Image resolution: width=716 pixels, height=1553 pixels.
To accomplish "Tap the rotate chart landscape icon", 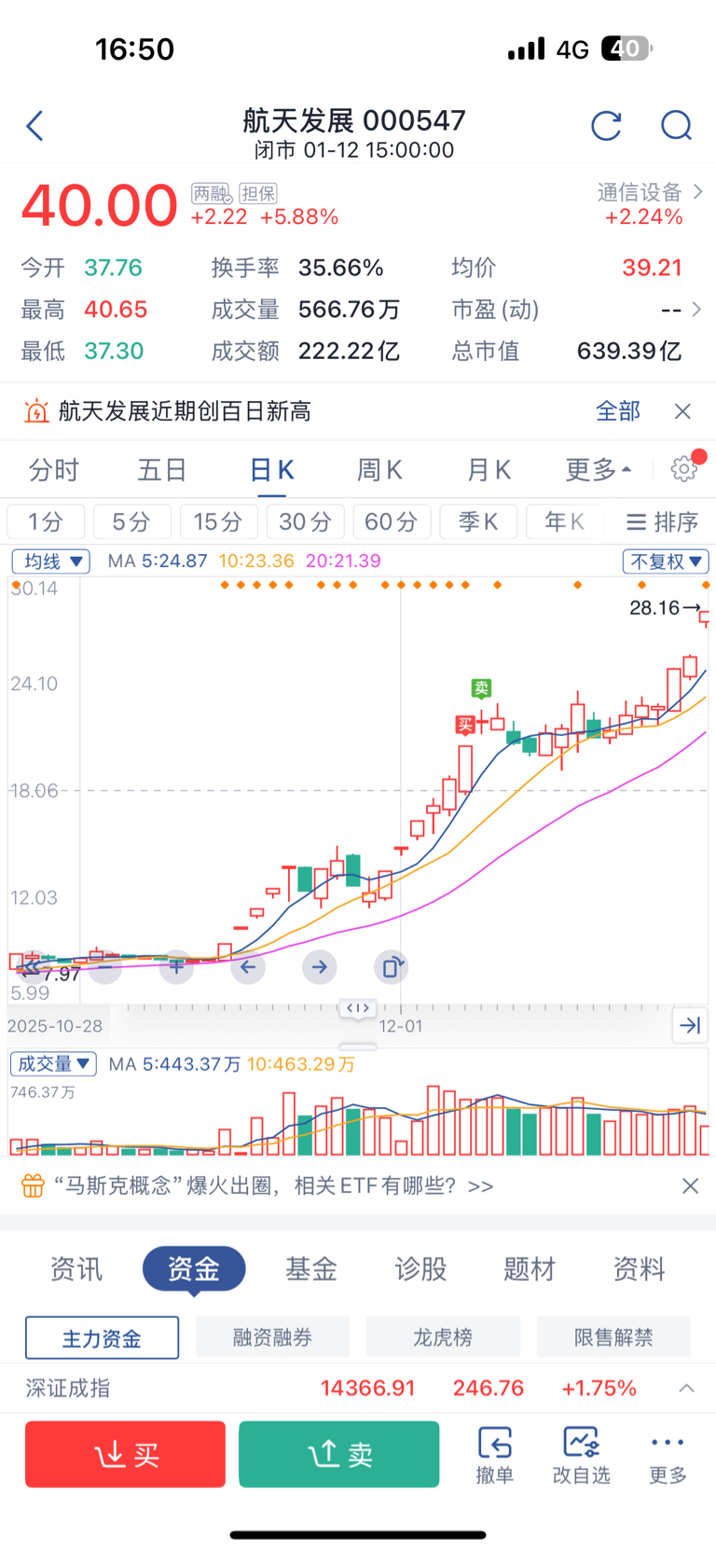I will point(392,967).
